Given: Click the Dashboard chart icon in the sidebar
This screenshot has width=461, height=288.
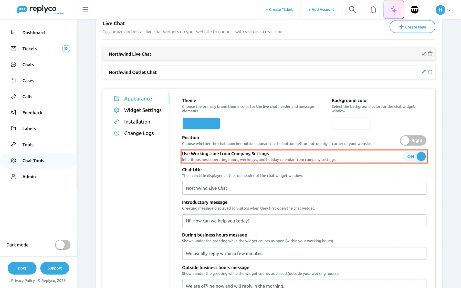Looking at the screenshot, I should (x=13, y=33).
